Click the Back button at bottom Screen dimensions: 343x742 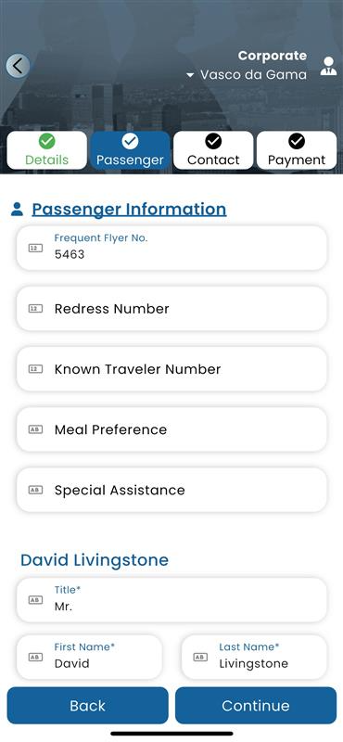coord(87,706)
